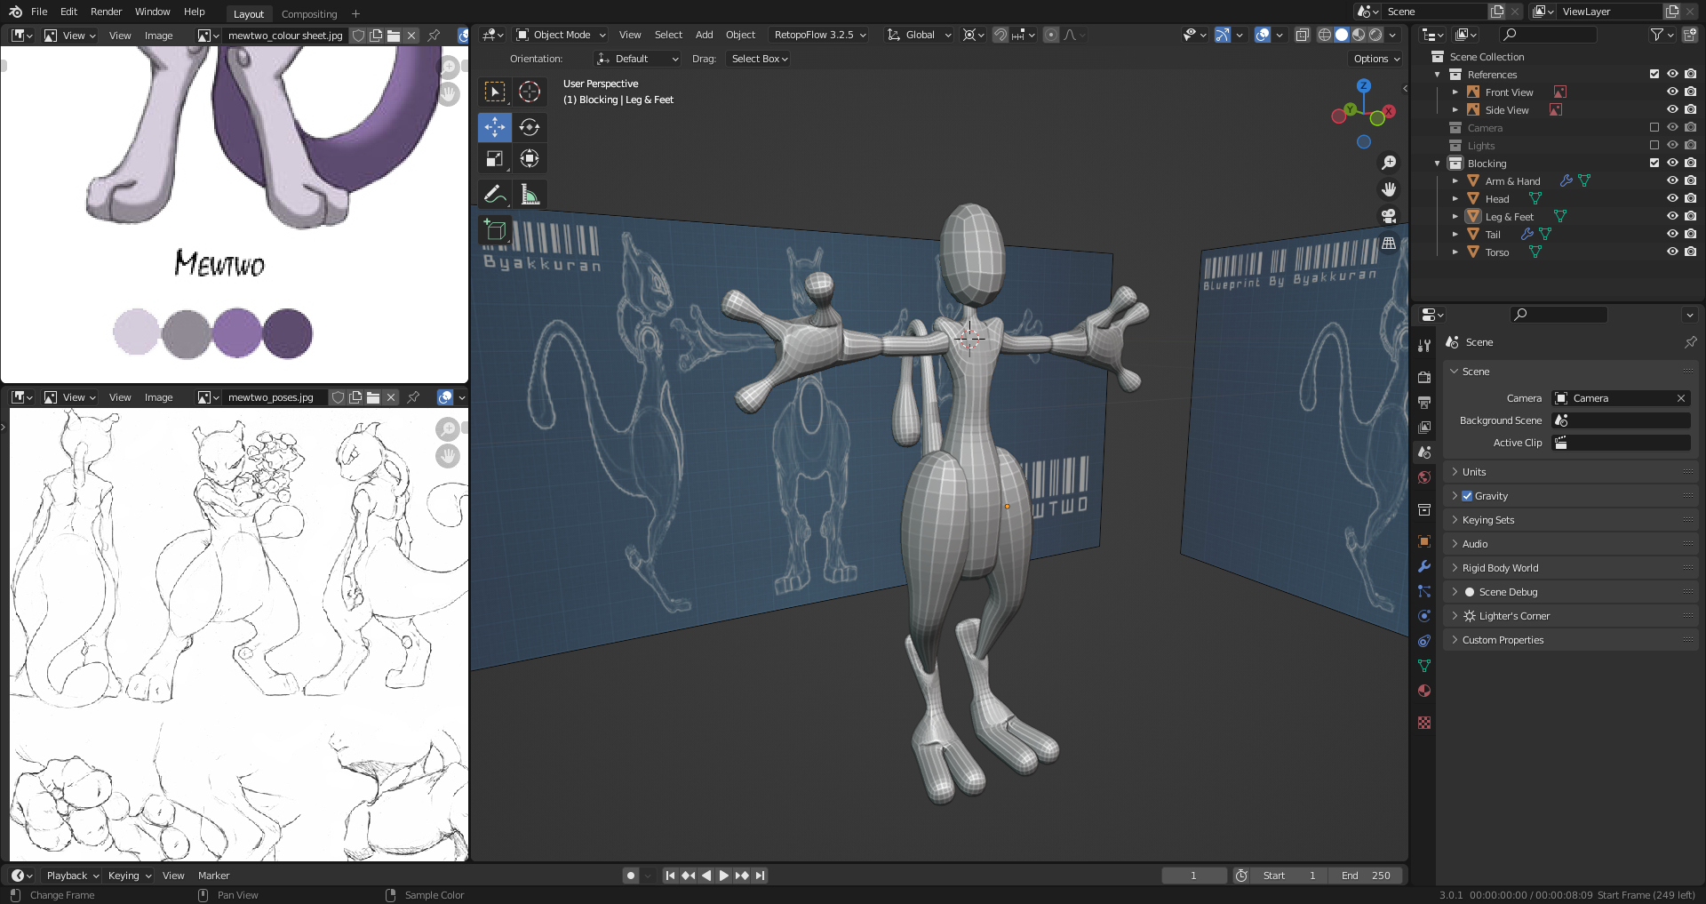Click the outliner search field
Viewport: 1706px width, 904px height.
(x=1549, y=35)
